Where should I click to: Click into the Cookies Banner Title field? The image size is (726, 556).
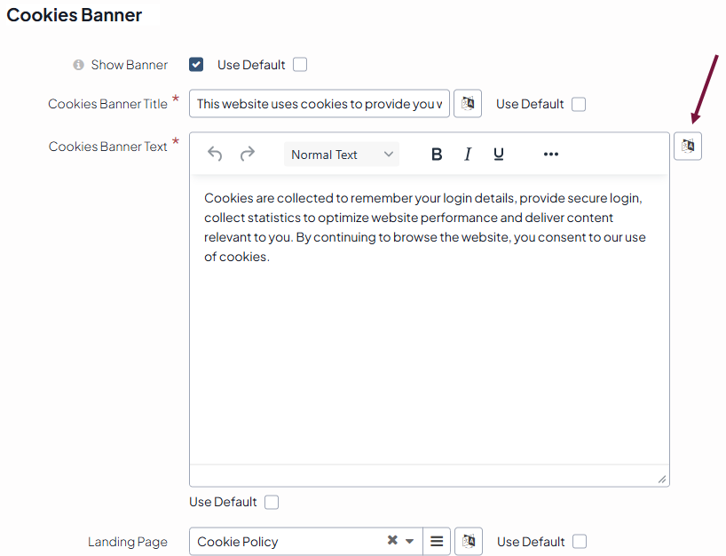pos(319,104)
